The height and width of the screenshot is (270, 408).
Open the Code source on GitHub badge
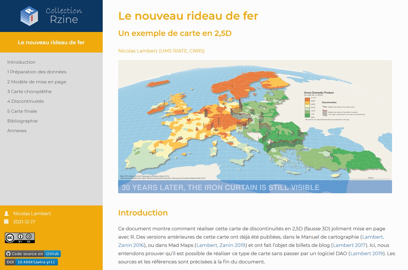tap(33, 254)
